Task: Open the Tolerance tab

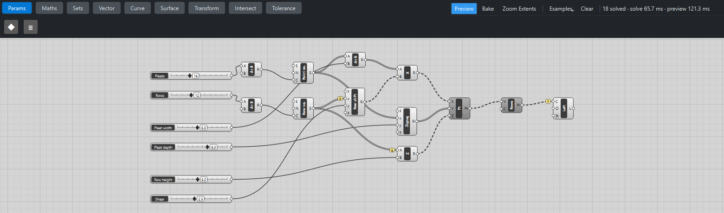Action: tap(284, 8)
